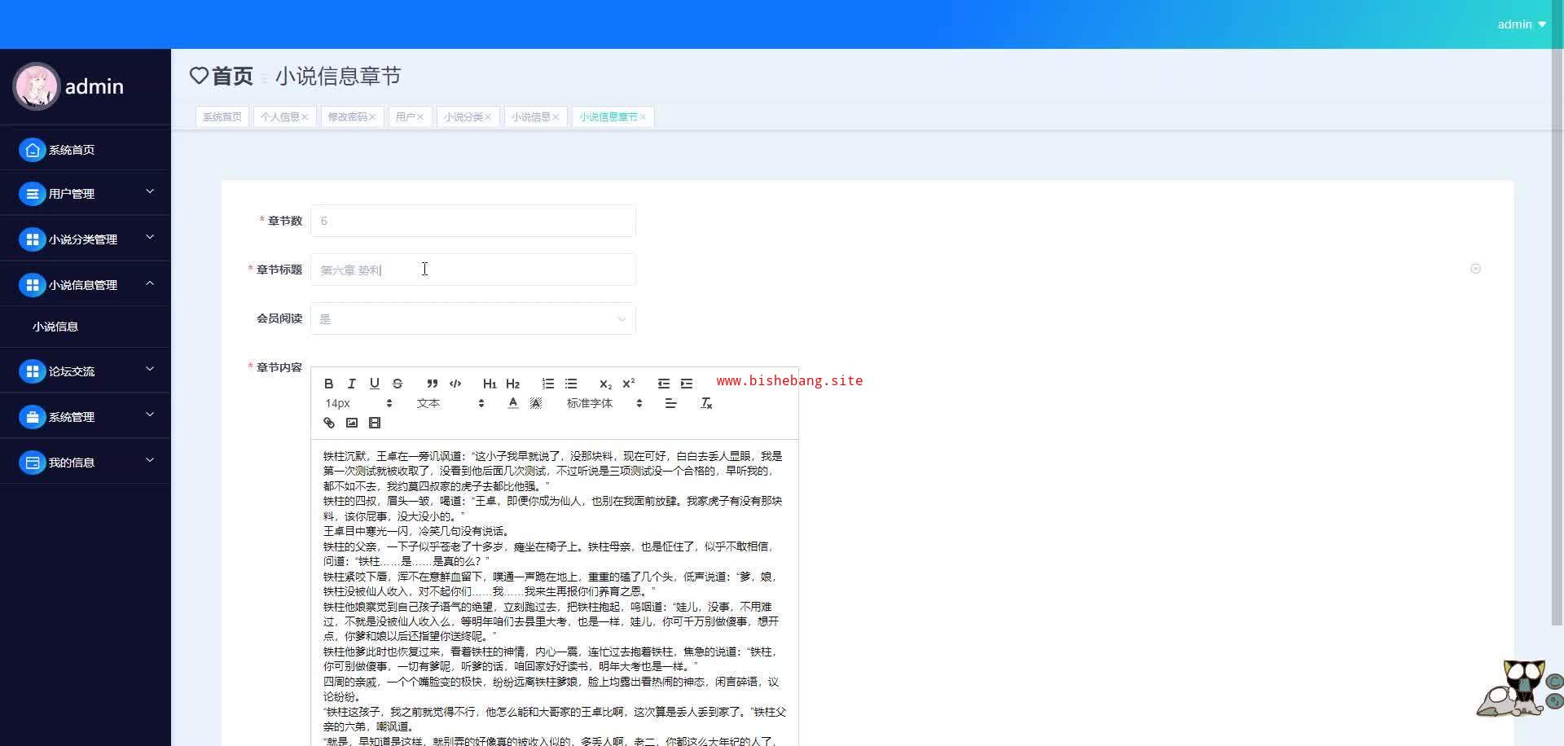Switch to the 系统首页 tab
Viewport: 1564px width, 746px height.
[x=222, y=117]
